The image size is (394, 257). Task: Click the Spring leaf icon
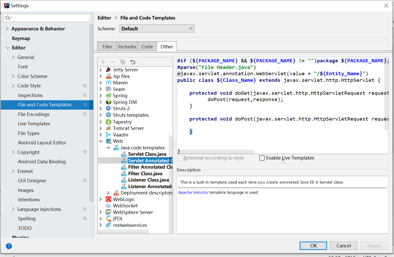point(108,95)
